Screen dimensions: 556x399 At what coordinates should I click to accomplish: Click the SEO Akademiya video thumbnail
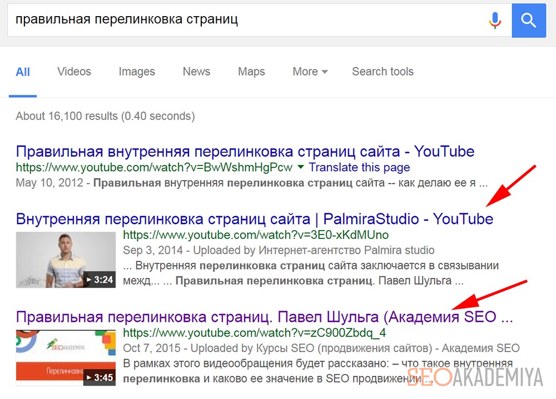(65, 358)
